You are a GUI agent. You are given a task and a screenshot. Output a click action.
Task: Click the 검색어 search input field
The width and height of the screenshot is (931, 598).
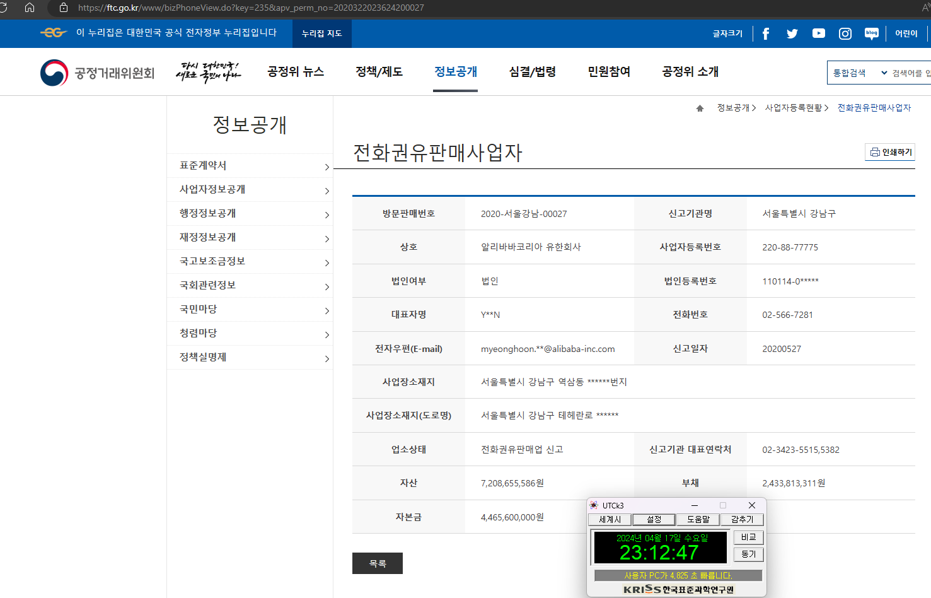[911, 73]
